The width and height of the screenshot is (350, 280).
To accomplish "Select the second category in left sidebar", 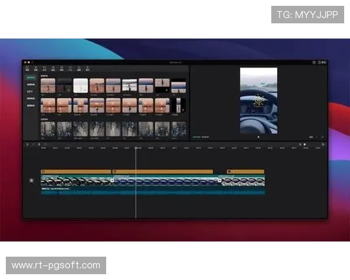I will click(x=30, y=83).
